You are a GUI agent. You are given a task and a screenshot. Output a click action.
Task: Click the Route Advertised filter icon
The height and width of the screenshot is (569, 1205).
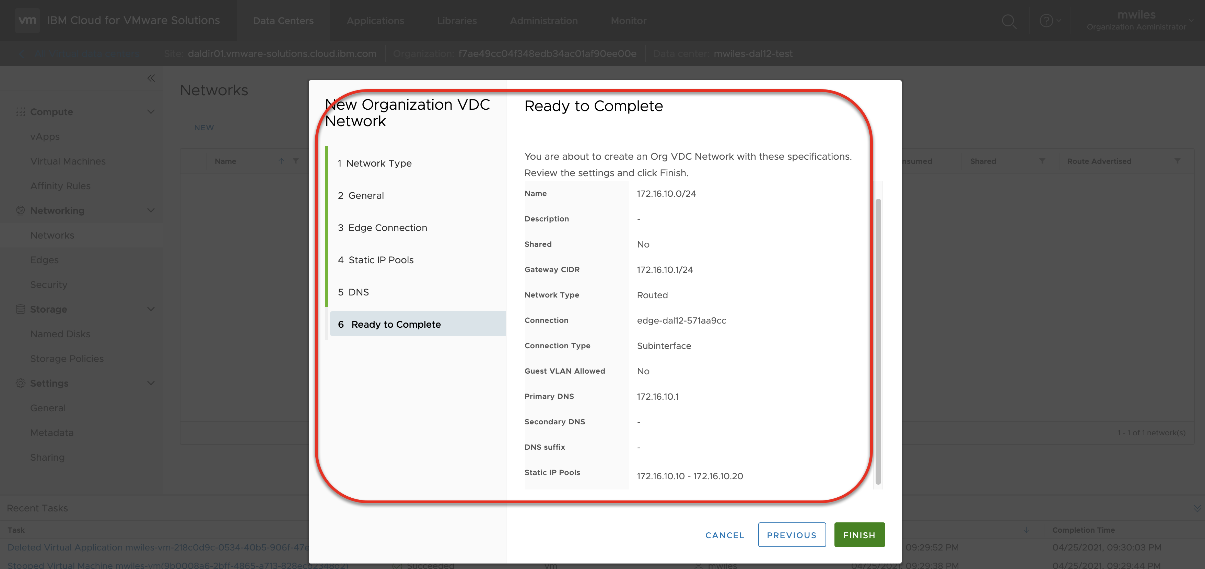(1178, 161)
